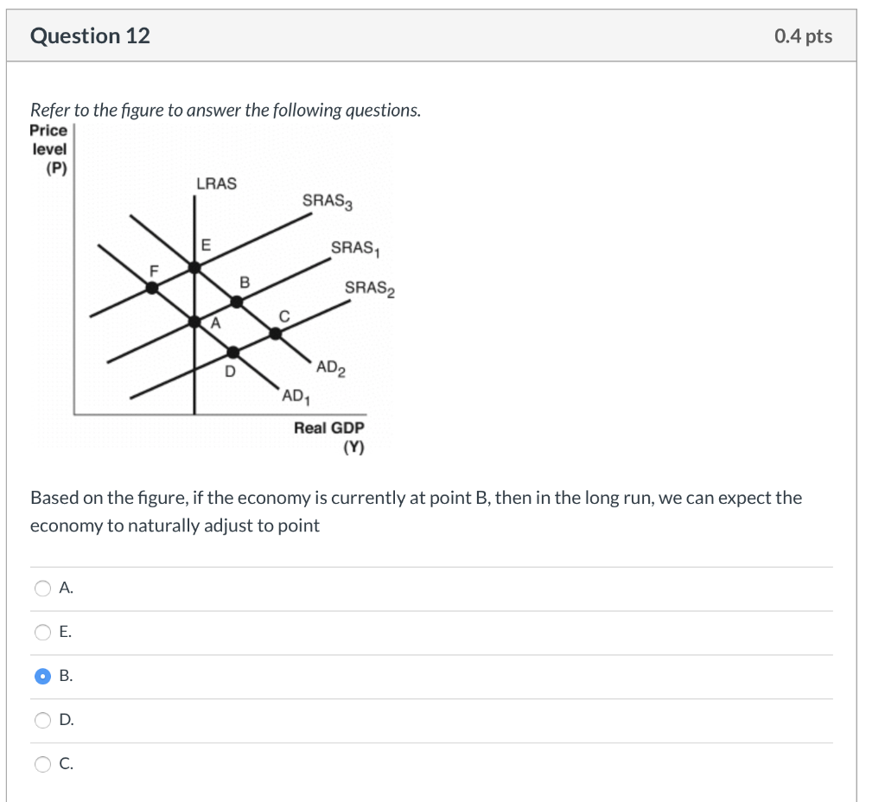885x802 pixels.
Task: Select answer option D radio button
Action: click(x=41, y=720)
